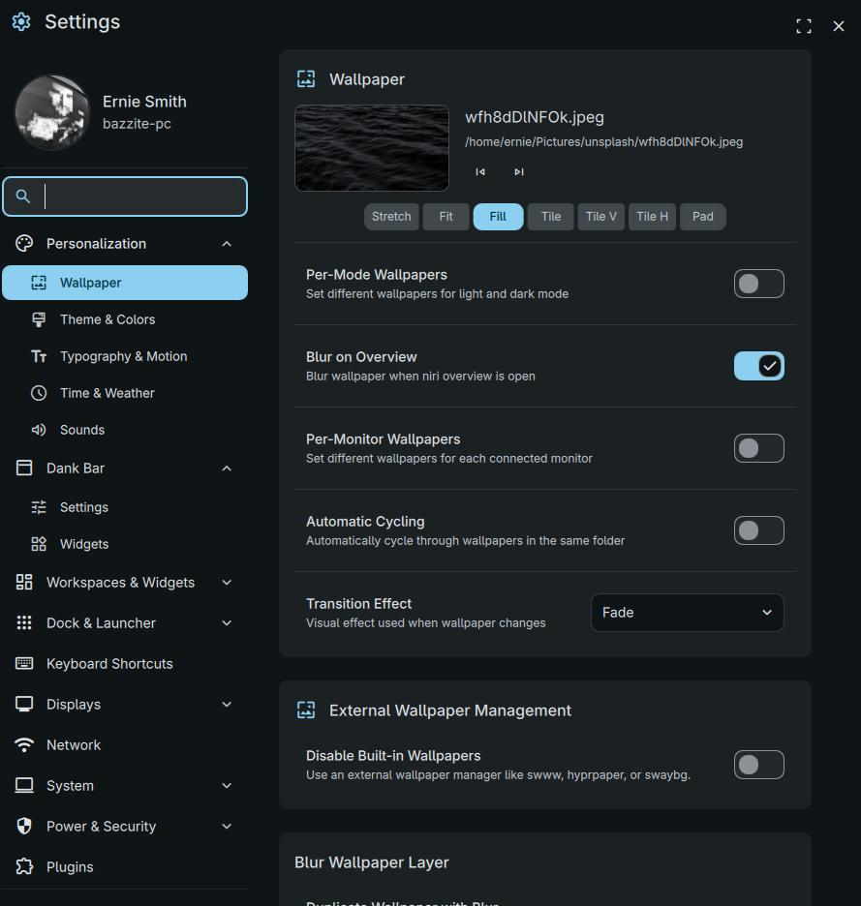The height and width of the screenshot is (906, 861).
Task: Skip to the next wallpaper
Action: click(518, 171)
